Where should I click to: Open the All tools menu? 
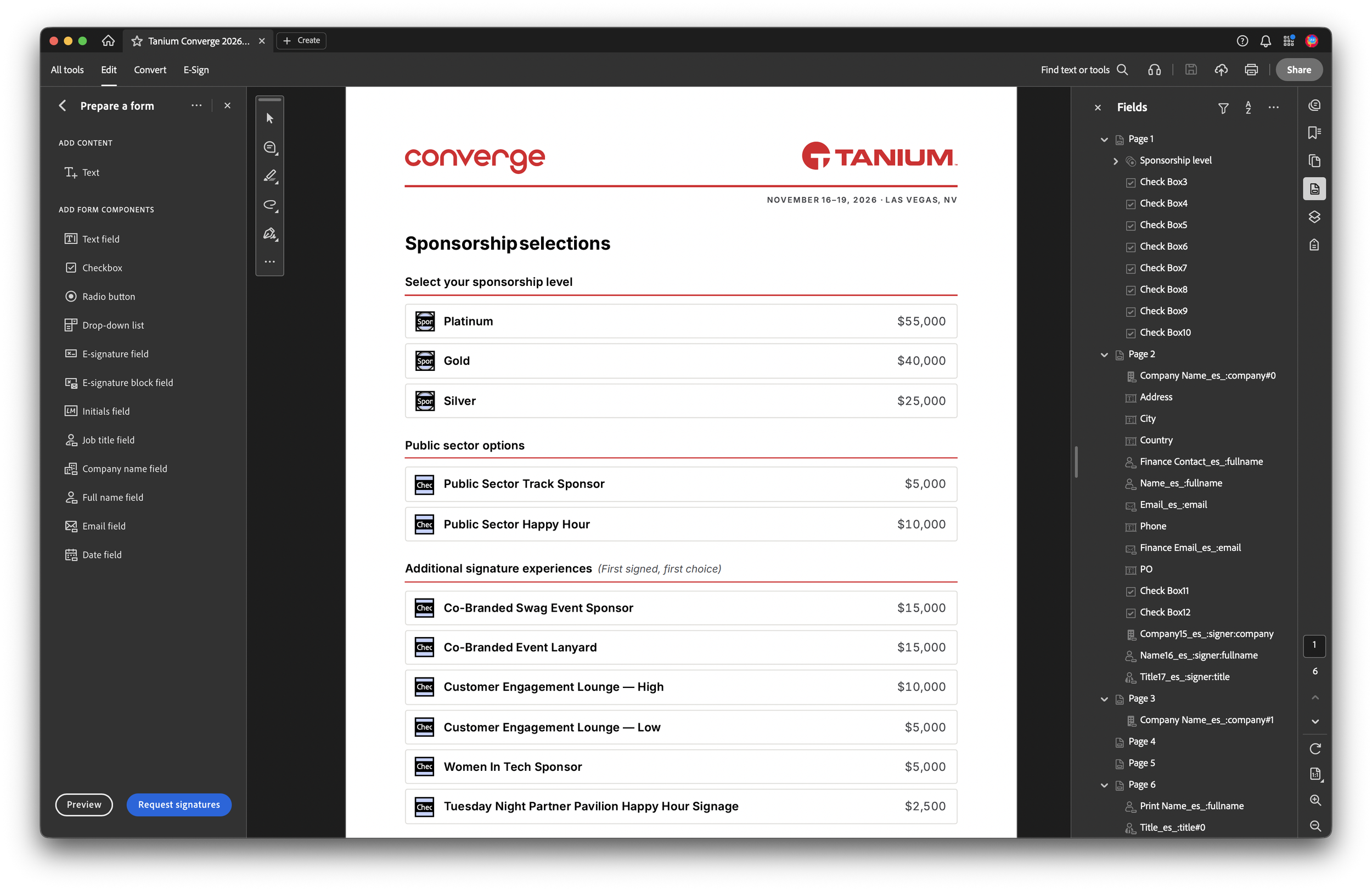click(x=68, y=70)
